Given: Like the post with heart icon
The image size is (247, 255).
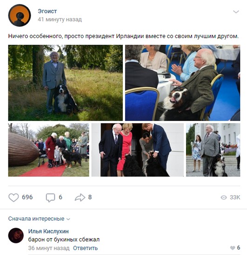Looking at the screenshot, I should tap(13, 198).
